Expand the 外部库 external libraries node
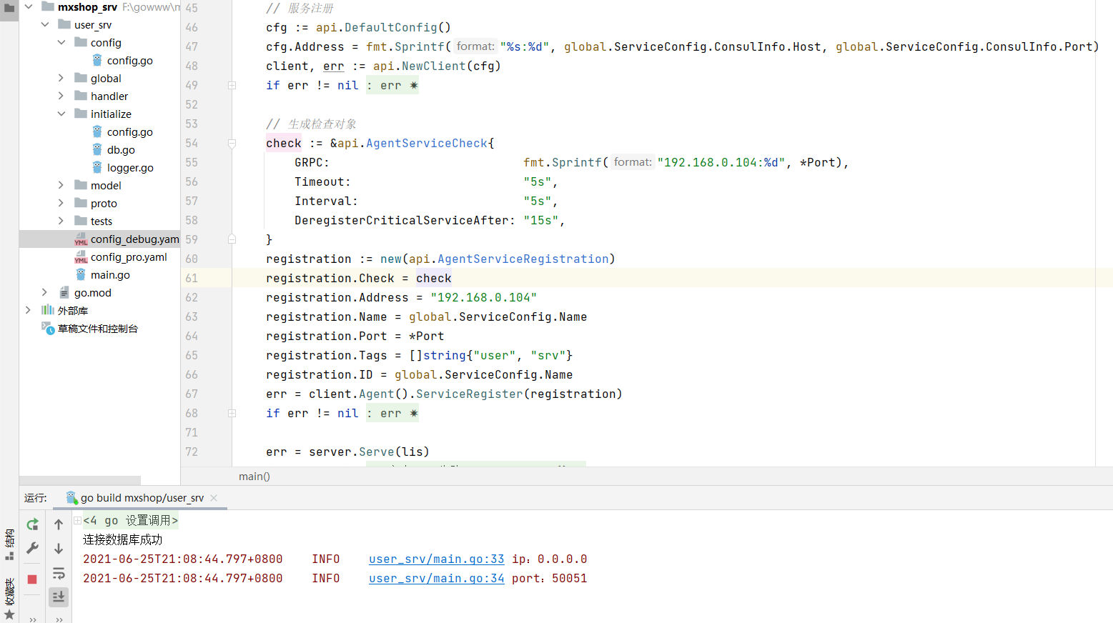This screenshot has width=1113, height=623. 29,310
